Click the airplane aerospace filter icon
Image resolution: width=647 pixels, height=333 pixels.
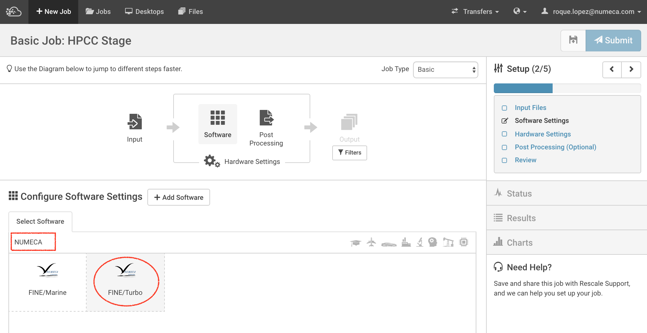point(371,242)
